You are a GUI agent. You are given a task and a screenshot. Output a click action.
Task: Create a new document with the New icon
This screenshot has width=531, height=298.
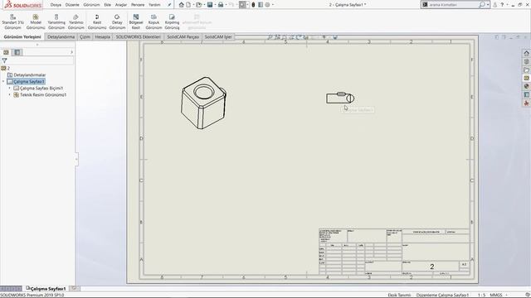(188, 5)
